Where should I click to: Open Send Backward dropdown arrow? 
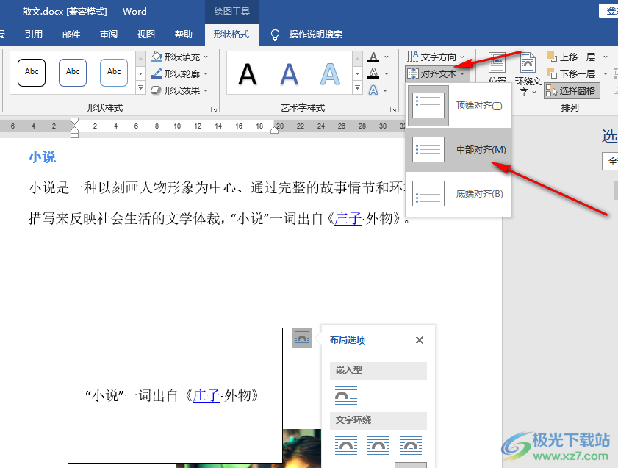(606, 73)
